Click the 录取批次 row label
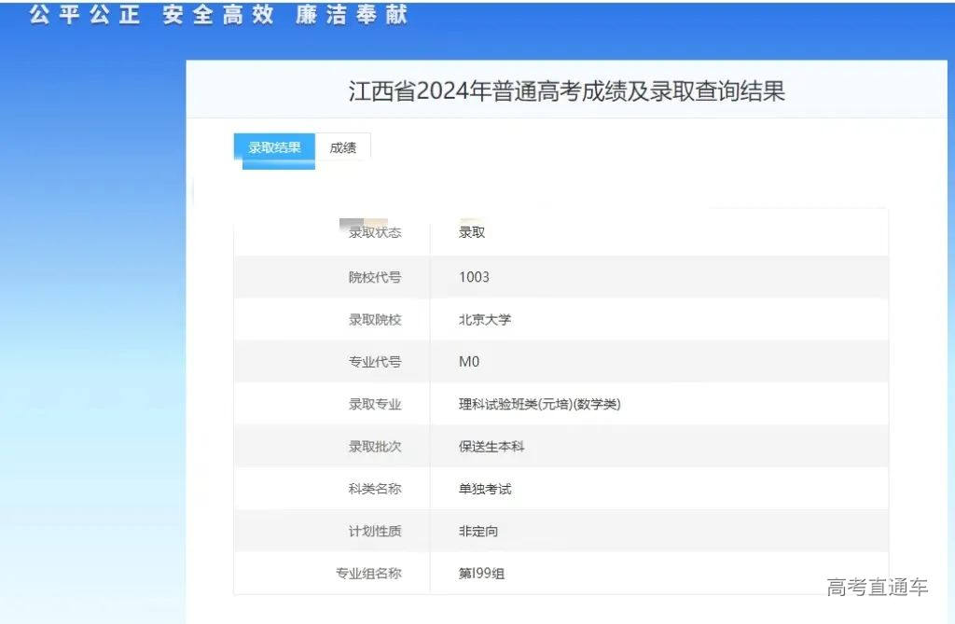Image resolution: width=955 pixels, height=624 pixels. 376,446
